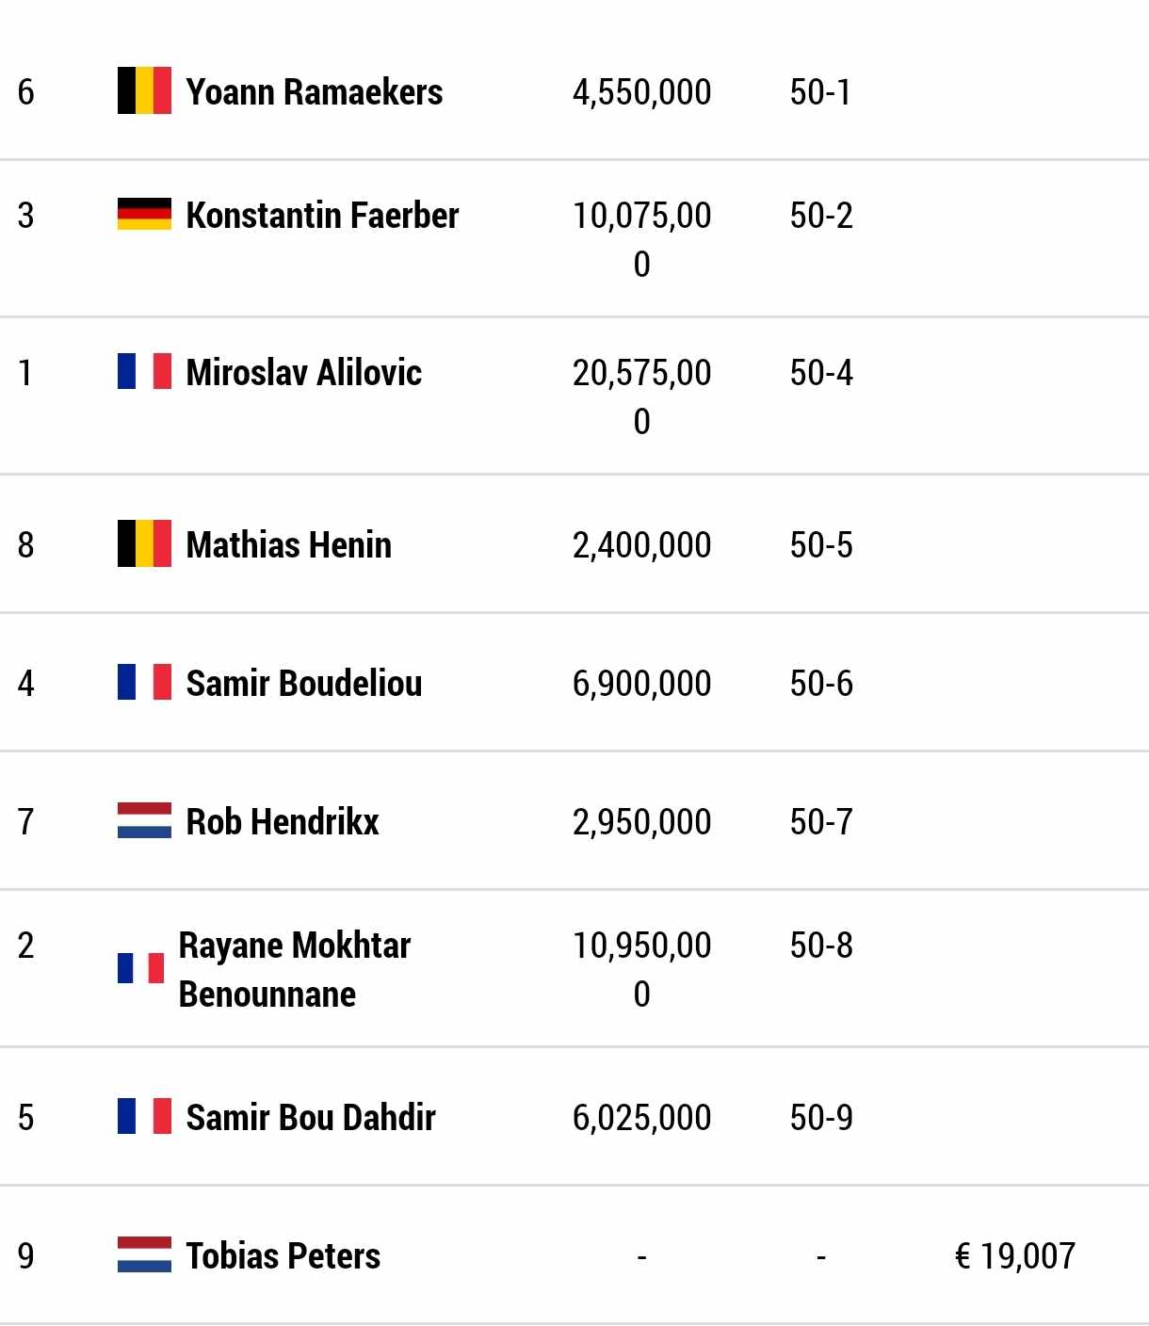Select Rayane Mokhtar Benounnane name

pos(295,969)
